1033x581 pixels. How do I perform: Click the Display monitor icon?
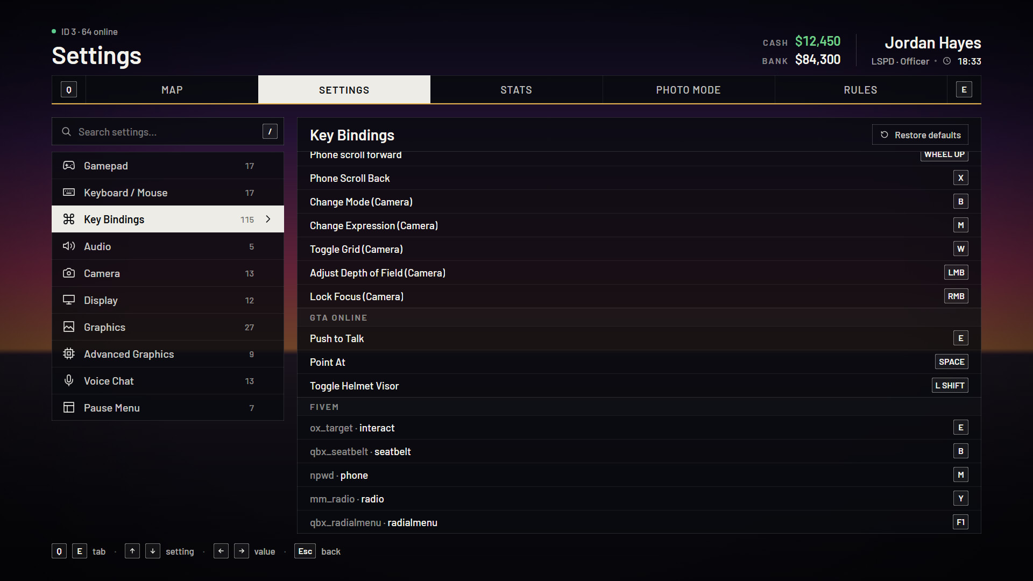coord(69,300)
